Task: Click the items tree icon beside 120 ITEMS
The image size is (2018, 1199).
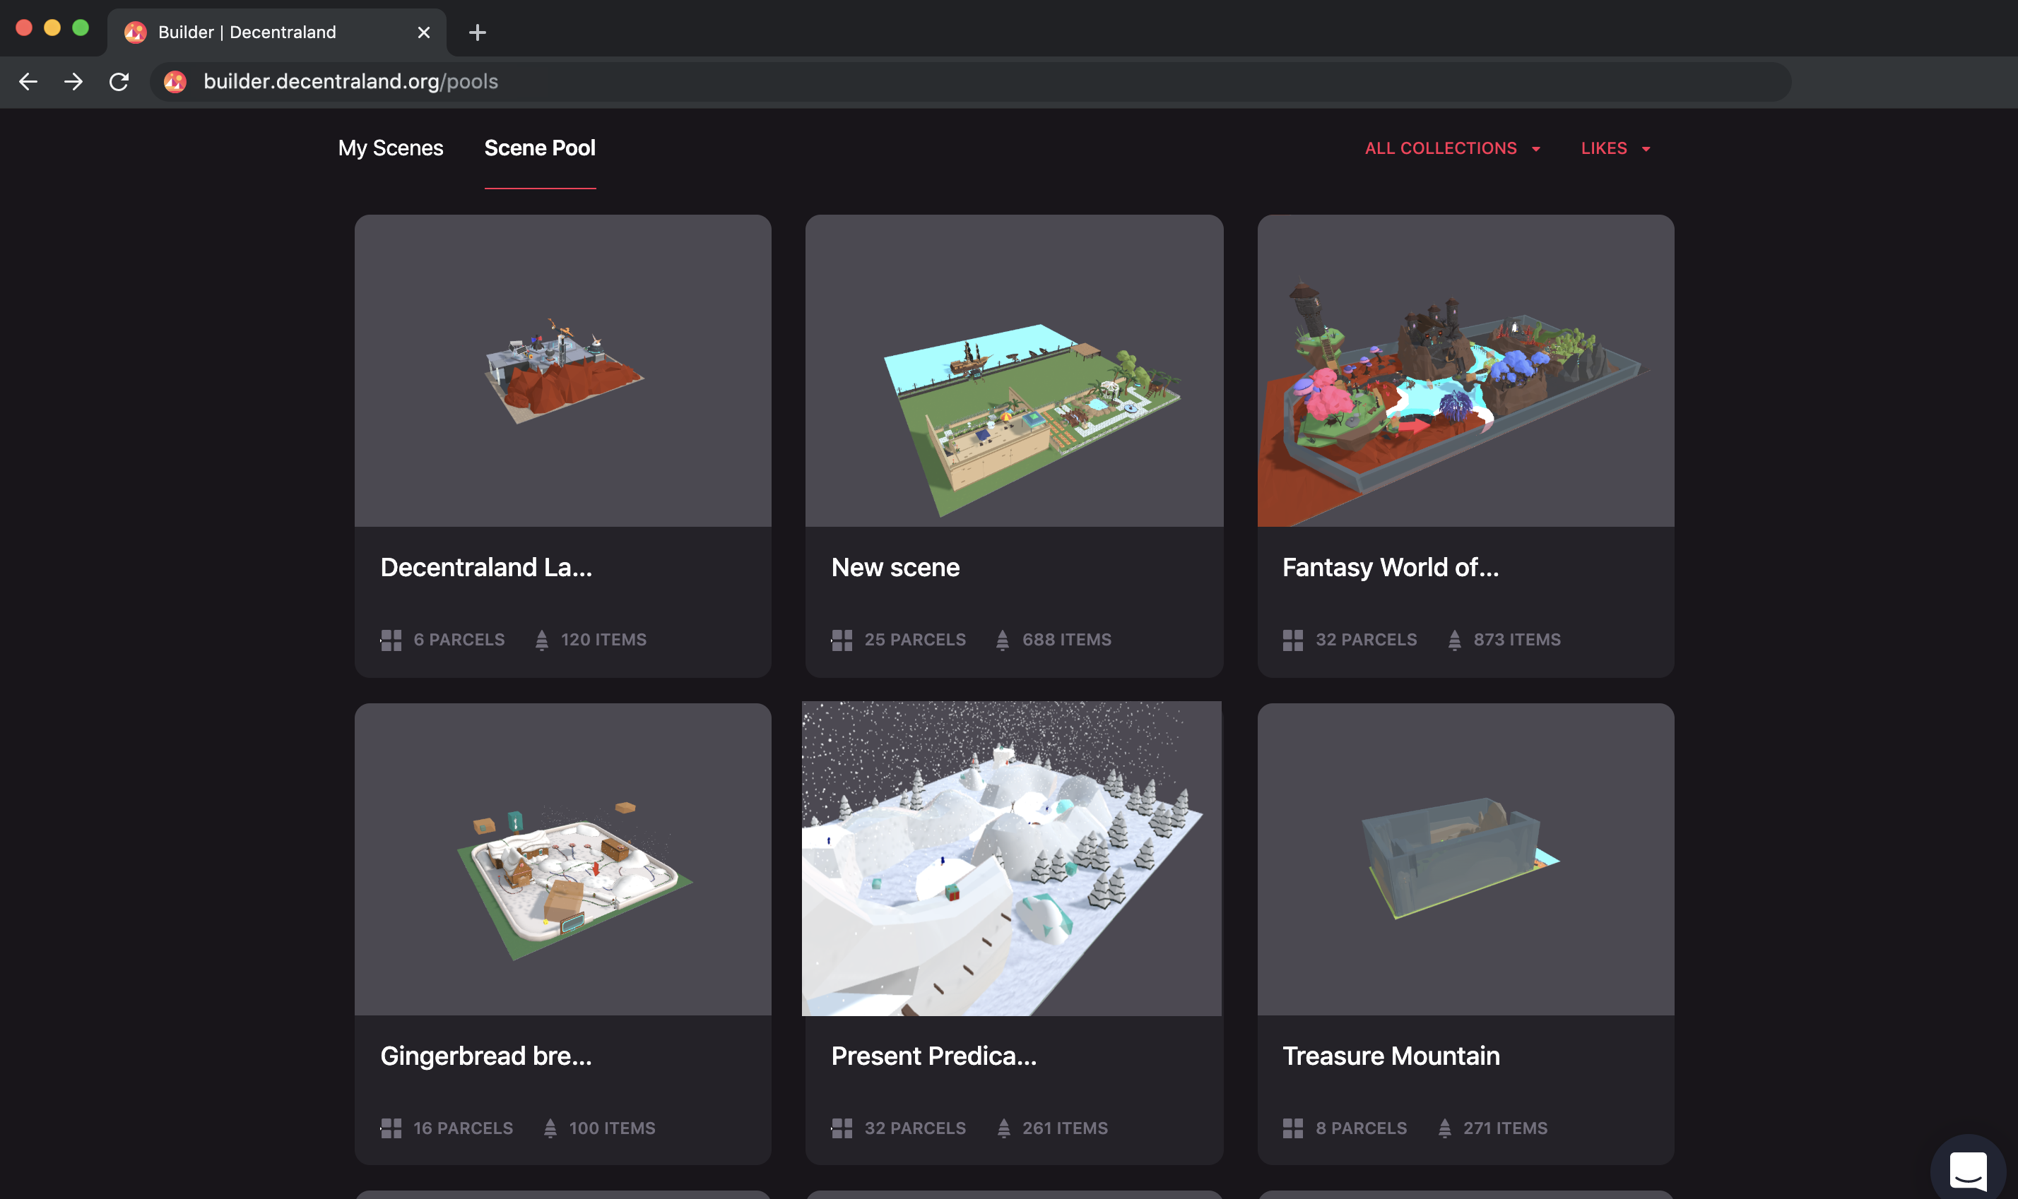Action: [x=542, y=640]
